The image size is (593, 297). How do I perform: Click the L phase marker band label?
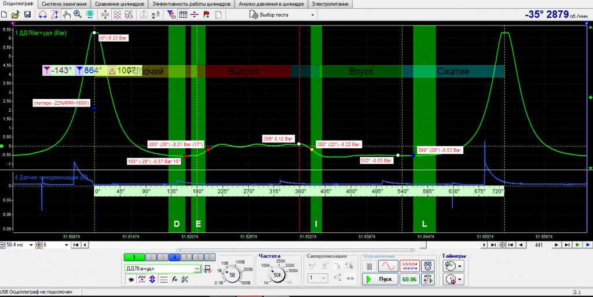424,223
